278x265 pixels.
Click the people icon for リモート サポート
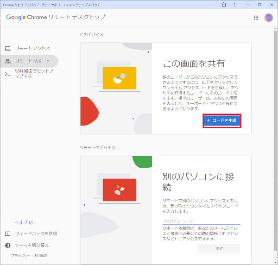pos(7,61)
